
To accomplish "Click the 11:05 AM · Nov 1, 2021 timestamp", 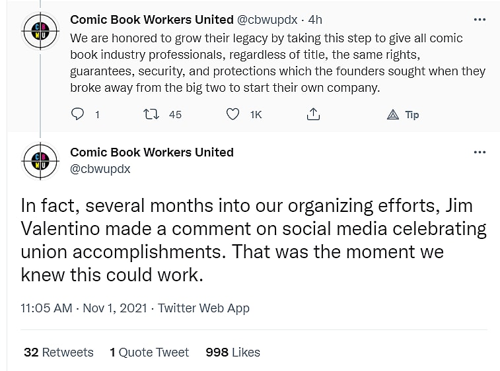I will [x=85, y=308].
